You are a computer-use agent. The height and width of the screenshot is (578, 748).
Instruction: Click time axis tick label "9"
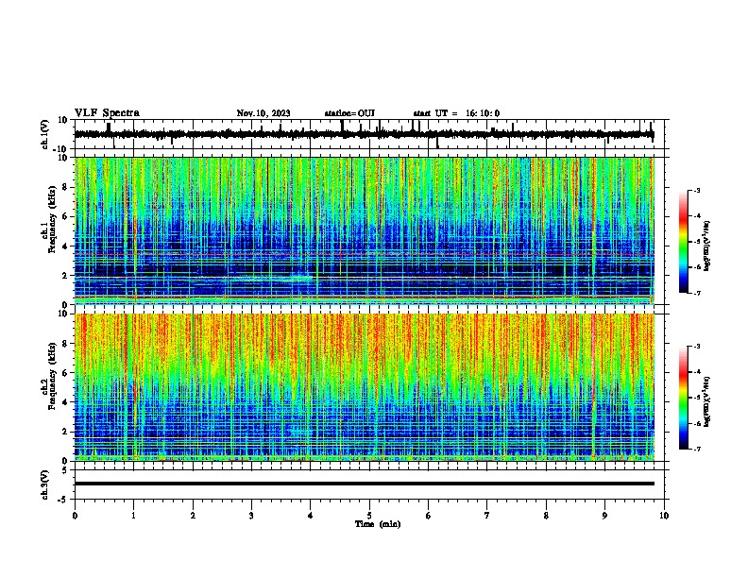(604, 516)
